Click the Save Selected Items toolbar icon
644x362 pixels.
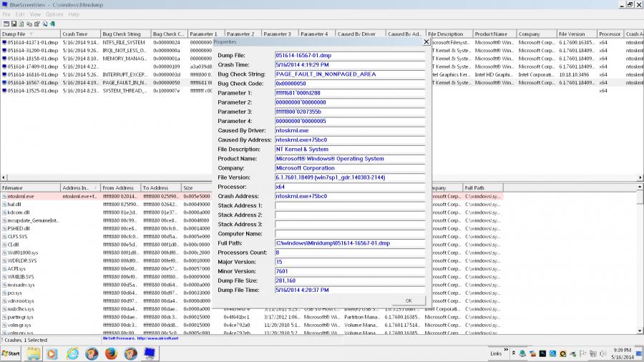tap(13, 24)
